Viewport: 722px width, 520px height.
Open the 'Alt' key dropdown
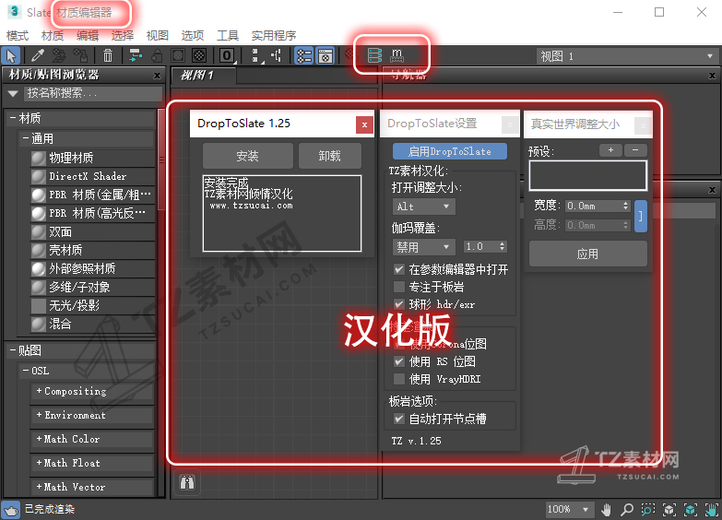[423, 207]
